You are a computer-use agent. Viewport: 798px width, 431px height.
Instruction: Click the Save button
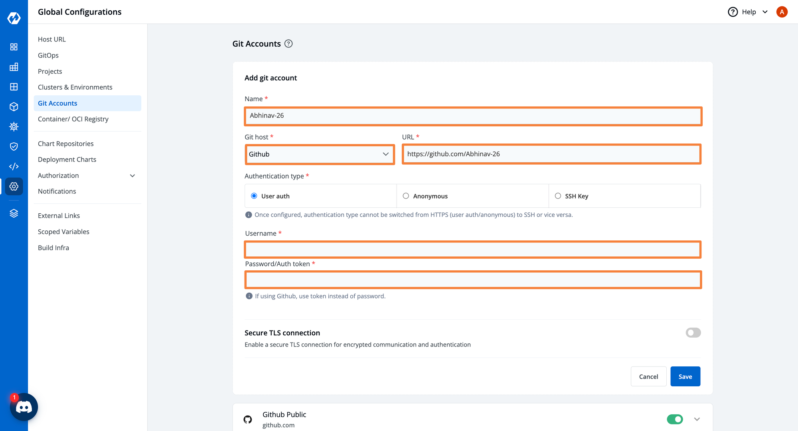[x=686, y=376]
